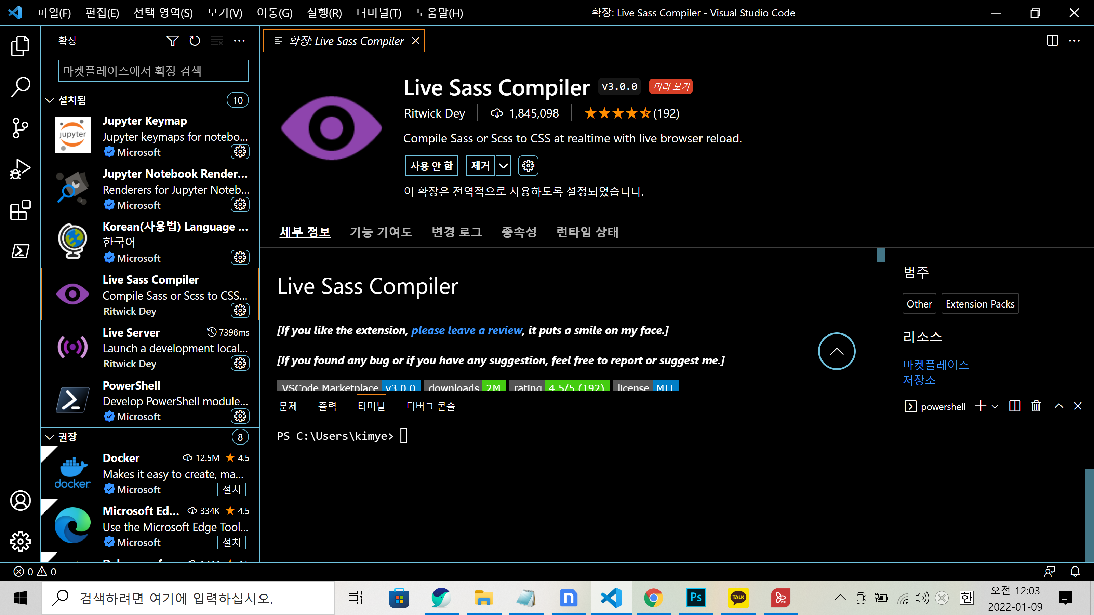Screen dimensions: 1094x615
Task: Open Live Server manage gear
Action: click(x=240, y=363)
